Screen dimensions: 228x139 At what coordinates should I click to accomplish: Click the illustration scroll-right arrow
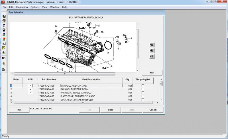134,74
